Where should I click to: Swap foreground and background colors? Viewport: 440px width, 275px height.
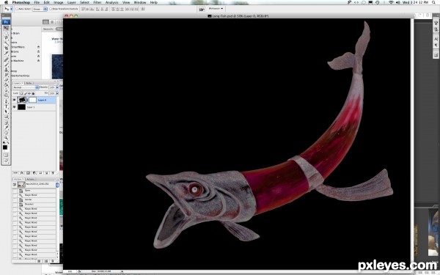pos(8,142)
